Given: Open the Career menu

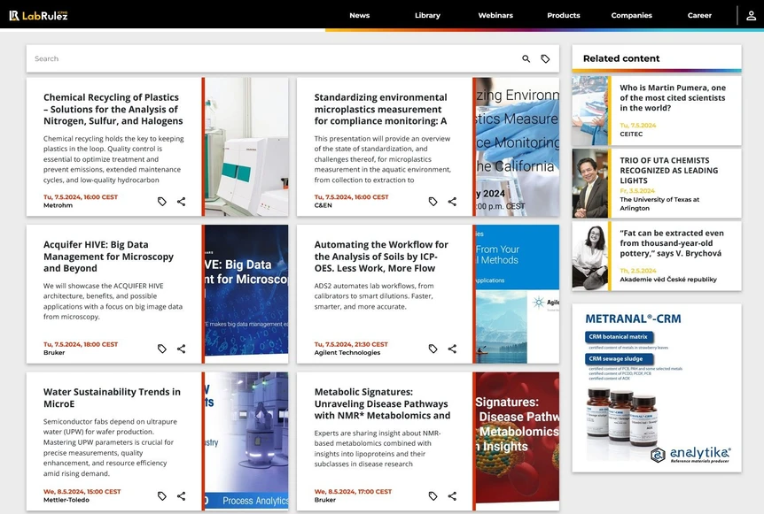Looking at the screenshot, I should (699, 16).
